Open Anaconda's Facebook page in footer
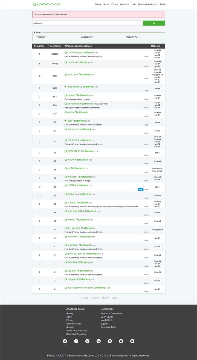 76,341
